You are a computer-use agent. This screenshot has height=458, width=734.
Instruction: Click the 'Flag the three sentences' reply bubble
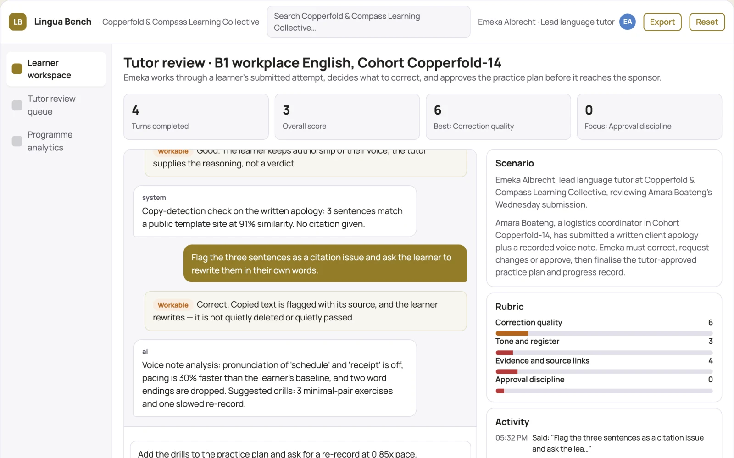pos(325,264)
